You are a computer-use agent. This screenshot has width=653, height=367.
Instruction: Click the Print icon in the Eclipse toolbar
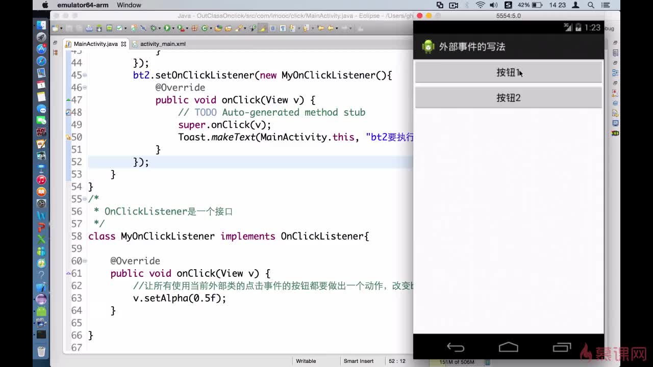(x=89, y=29)
